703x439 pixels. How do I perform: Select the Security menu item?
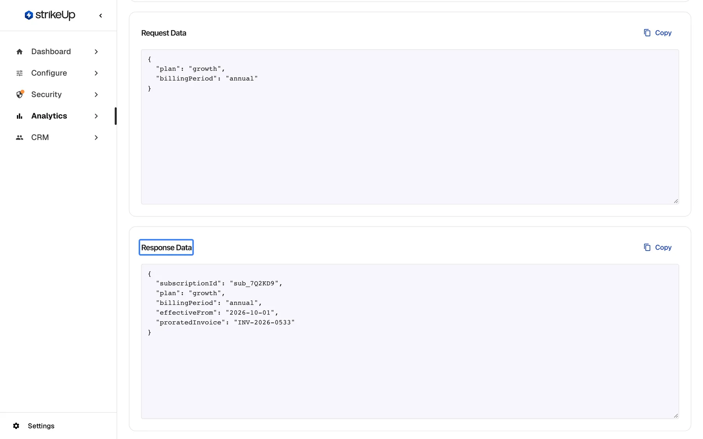[58, 94]
